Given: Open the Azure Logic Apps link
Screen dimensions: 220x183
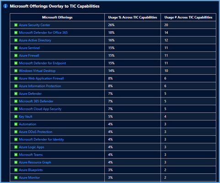Looking at the screenshot, I should click(32, 147).
